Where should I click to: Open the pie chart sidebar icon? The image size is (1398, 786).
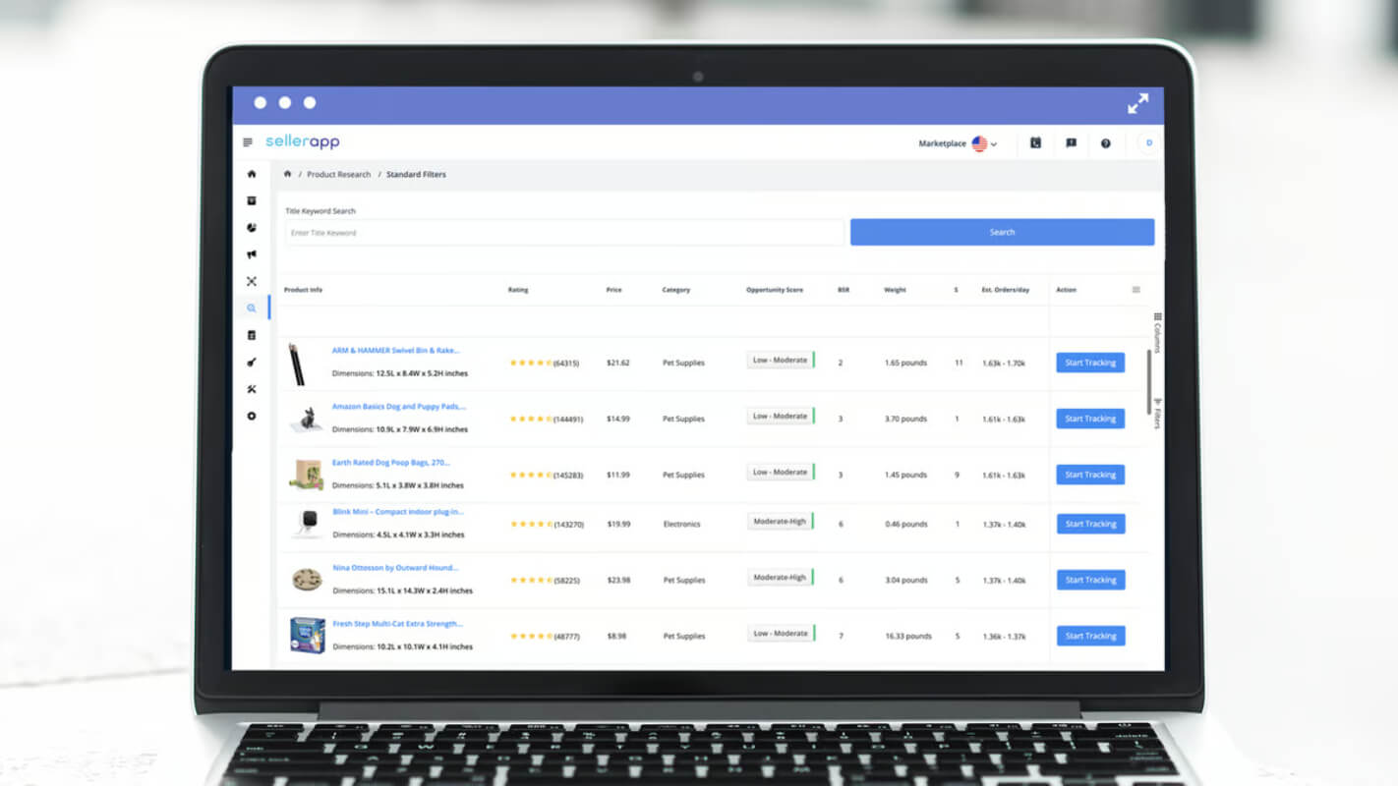(252, 227)
